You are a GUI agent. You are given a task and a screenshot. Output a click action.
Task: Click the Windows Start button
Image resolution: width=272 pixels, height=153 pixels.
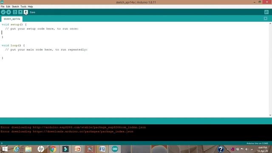click(x=5, y=149)
